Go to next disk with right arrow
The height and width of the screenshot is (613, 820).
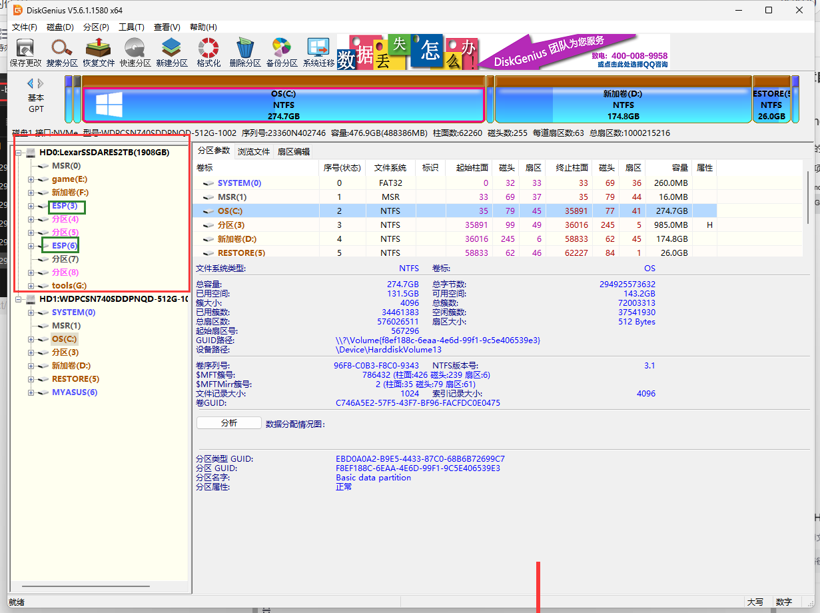point(41,83)
